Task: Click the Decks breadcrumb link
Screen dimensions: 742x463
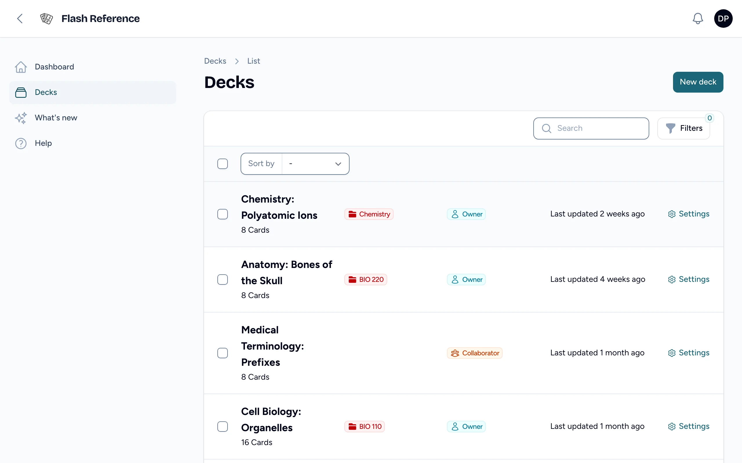Action: (215, 61)
